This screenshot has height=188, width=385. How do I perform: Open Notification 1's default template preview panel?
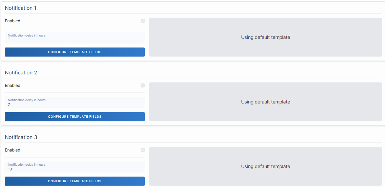[x=265, y=37]
